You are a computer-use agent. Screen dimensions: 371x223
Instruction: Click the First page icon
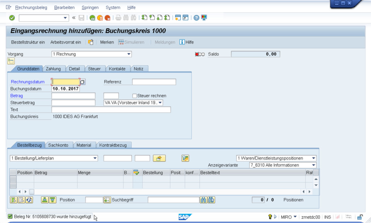[144, 17]
